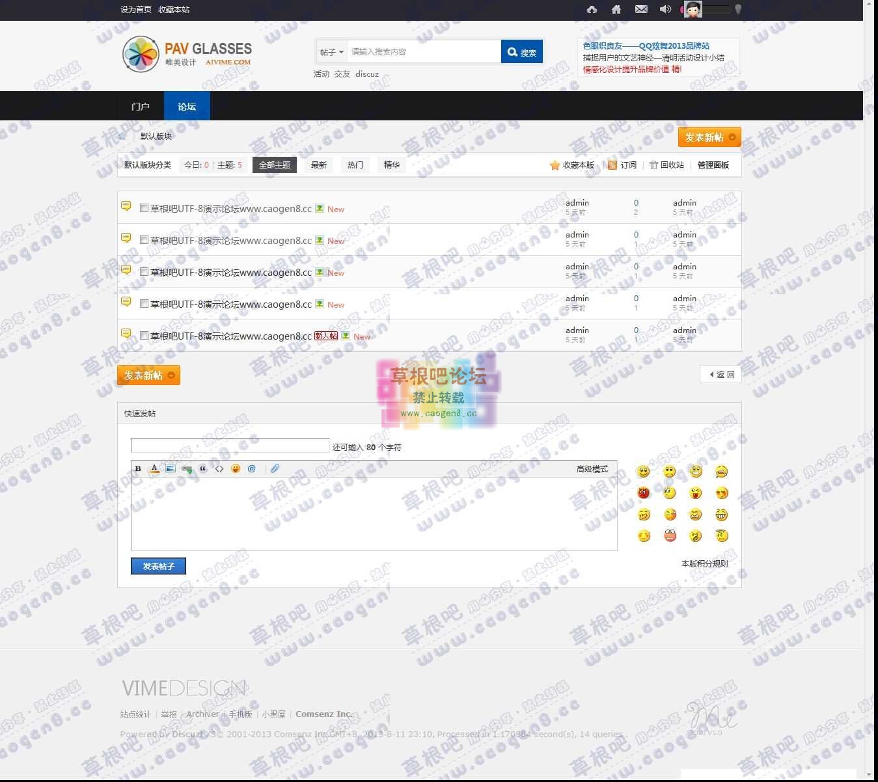
Task: Toggle bold formatting in the quick post editor
Action: [x=137, y=468]
